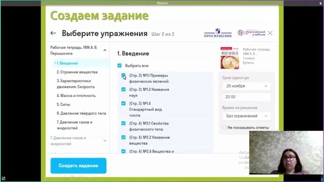Uncheck №2.4 Вещества и exercise
Viewport: 324px width, 182px height.
click(x=124, y=151)
